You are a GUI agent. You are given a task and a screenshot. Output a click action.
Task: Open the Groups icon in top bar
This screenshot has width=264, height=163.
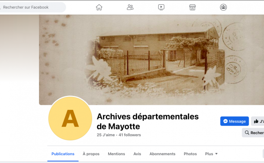pyautogui.click(x=223, y=7)
